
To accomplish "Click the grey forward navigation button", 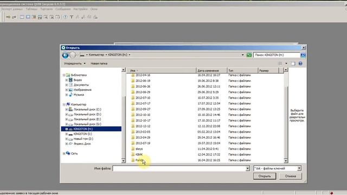I will pos(73,55).
